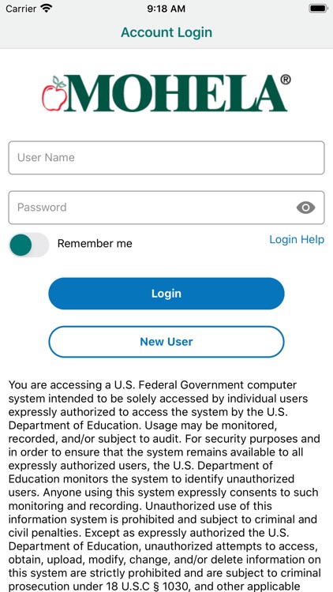Screen dimensions: 333x592
Task: Select the Password input field
Action: (166, 208)
